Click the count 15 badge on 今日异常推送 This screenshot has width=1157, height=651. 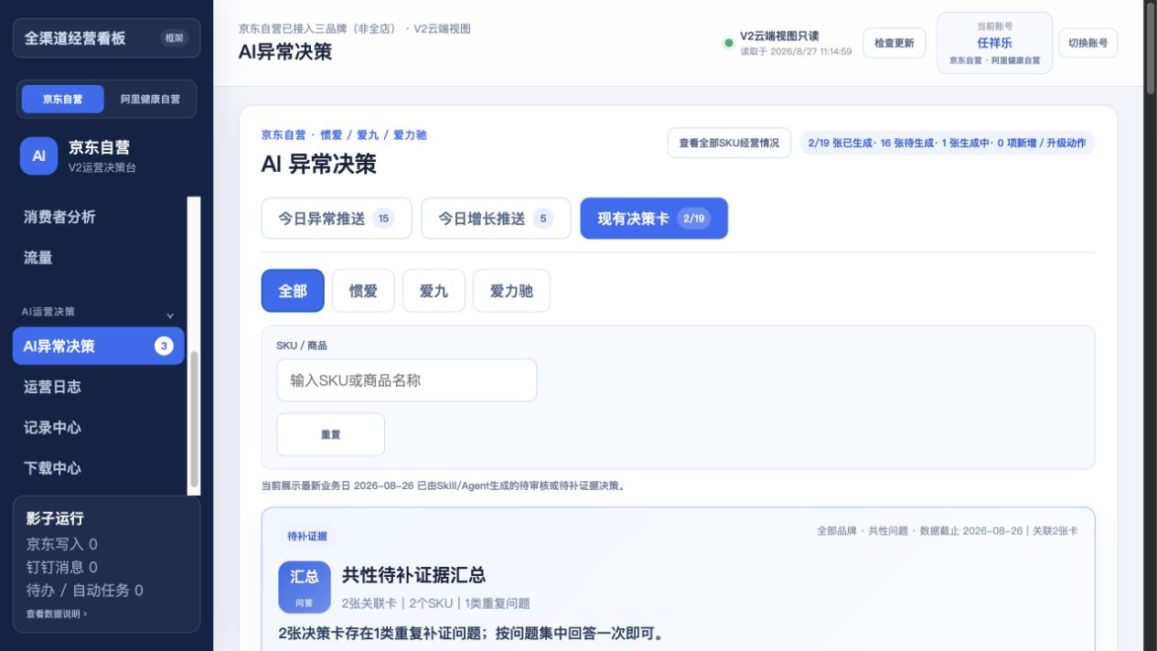click(383, 219)
